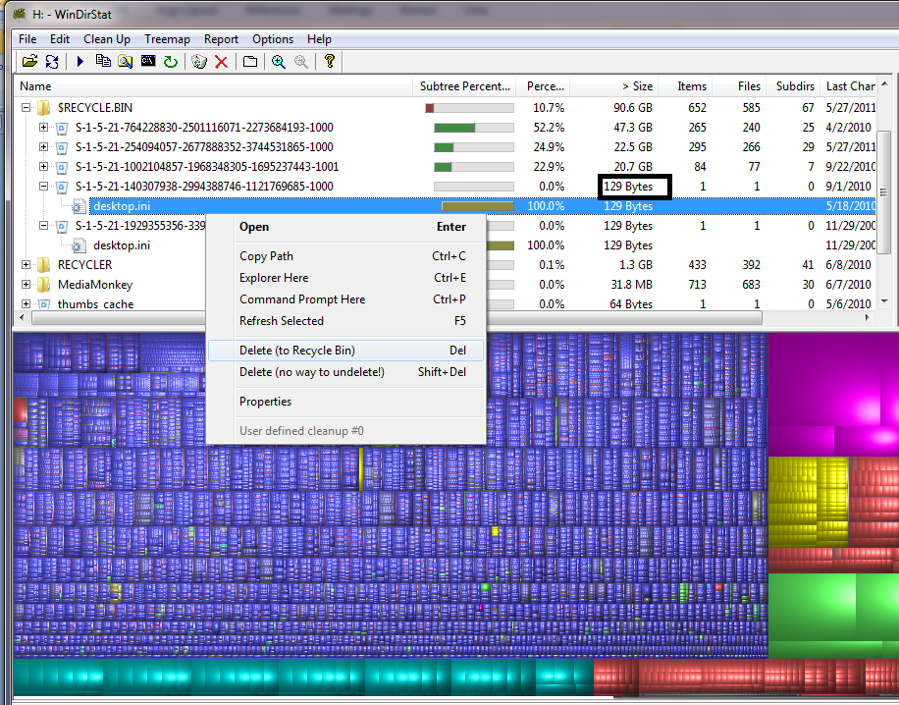Viewport: 899px width, 705px height.
Task: Open the File menu
Action: coord(27,39)
